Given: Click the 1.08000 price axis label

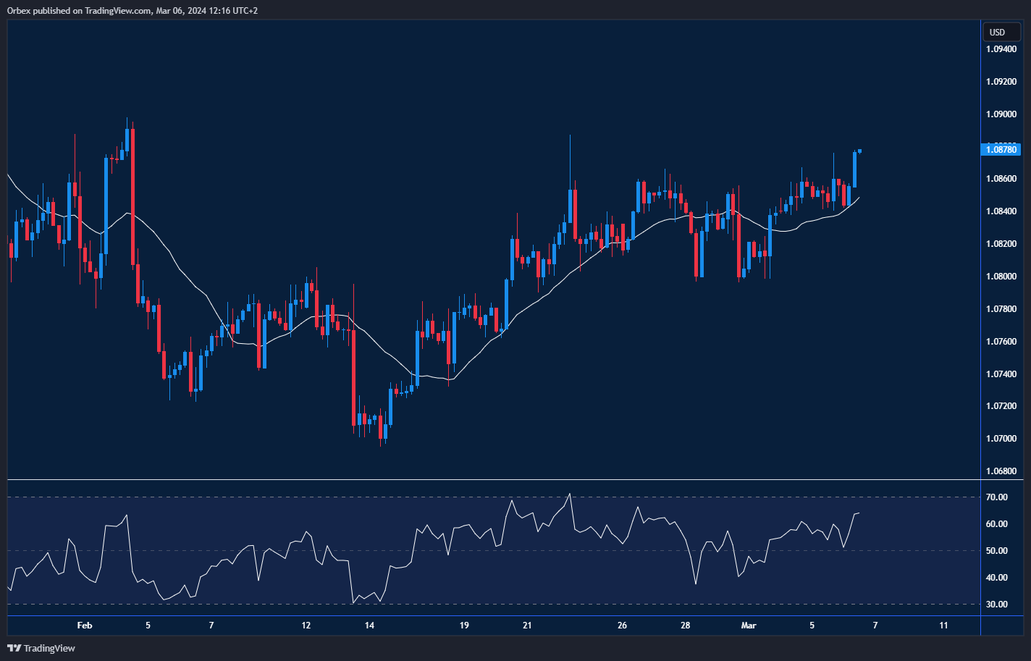Looking at the screenshot, I should 1001,277.
